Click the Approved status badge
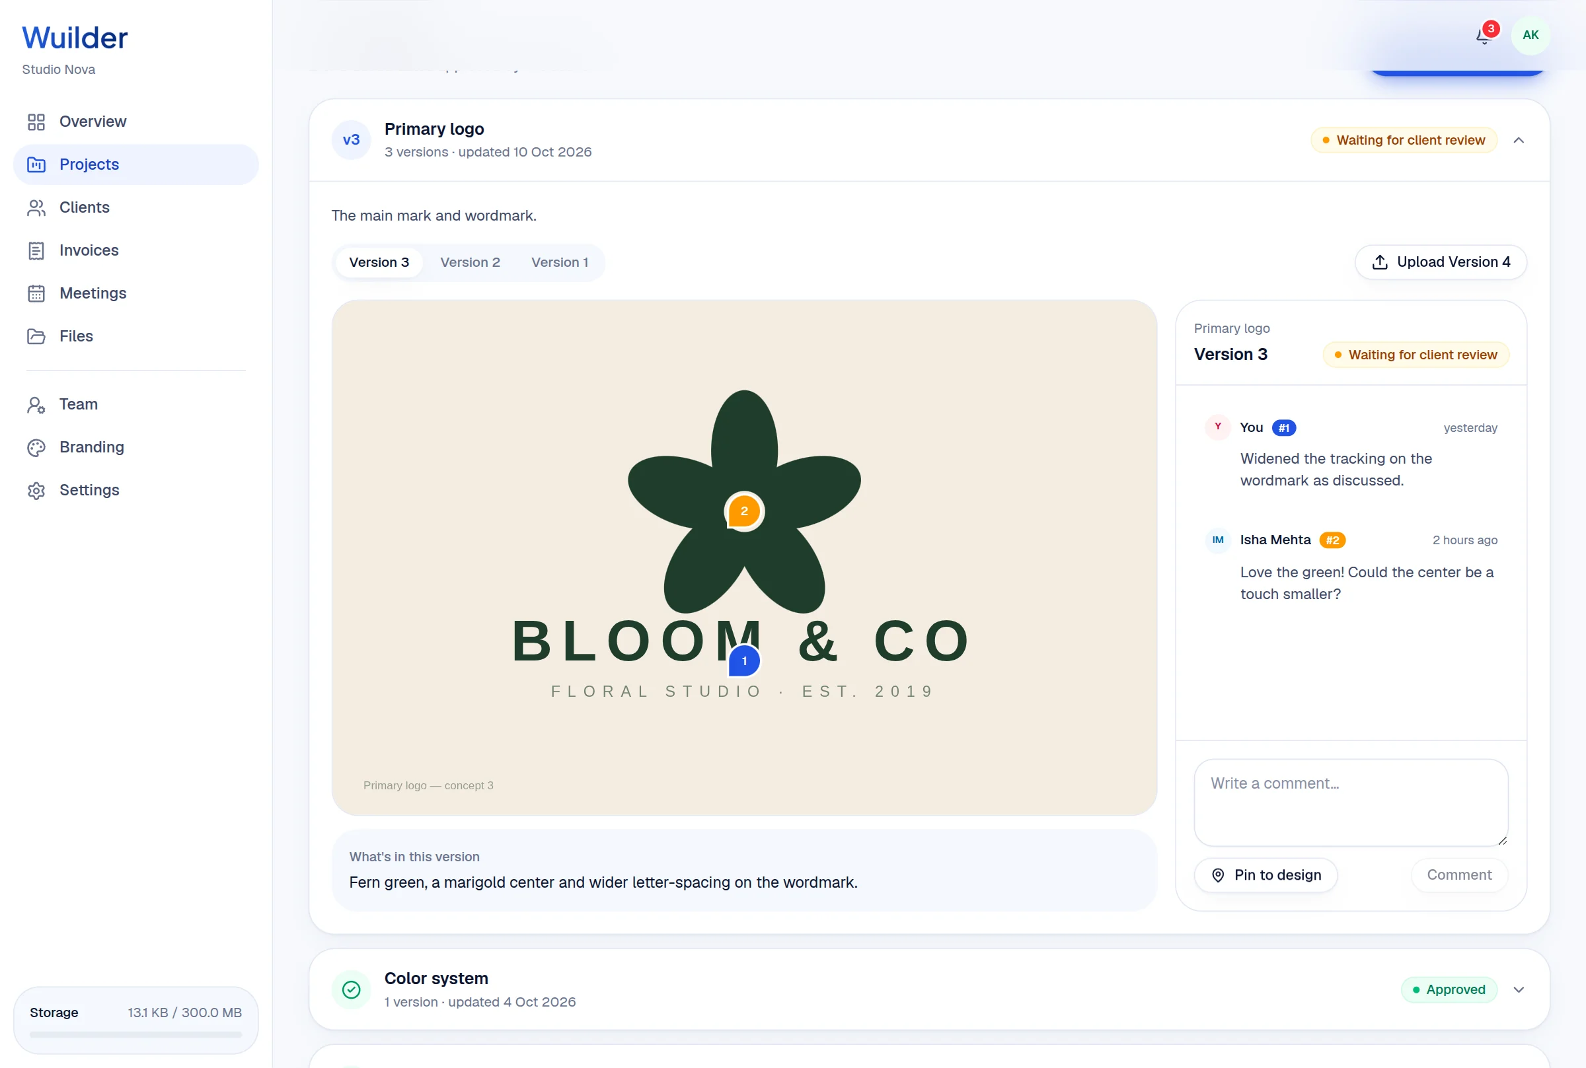This screenshot has width=1586, height=1068. (x=1449, y=989)
